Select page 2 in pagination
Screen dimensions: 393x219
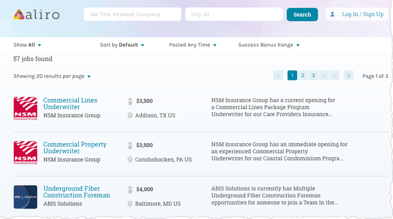click(303, 75)
